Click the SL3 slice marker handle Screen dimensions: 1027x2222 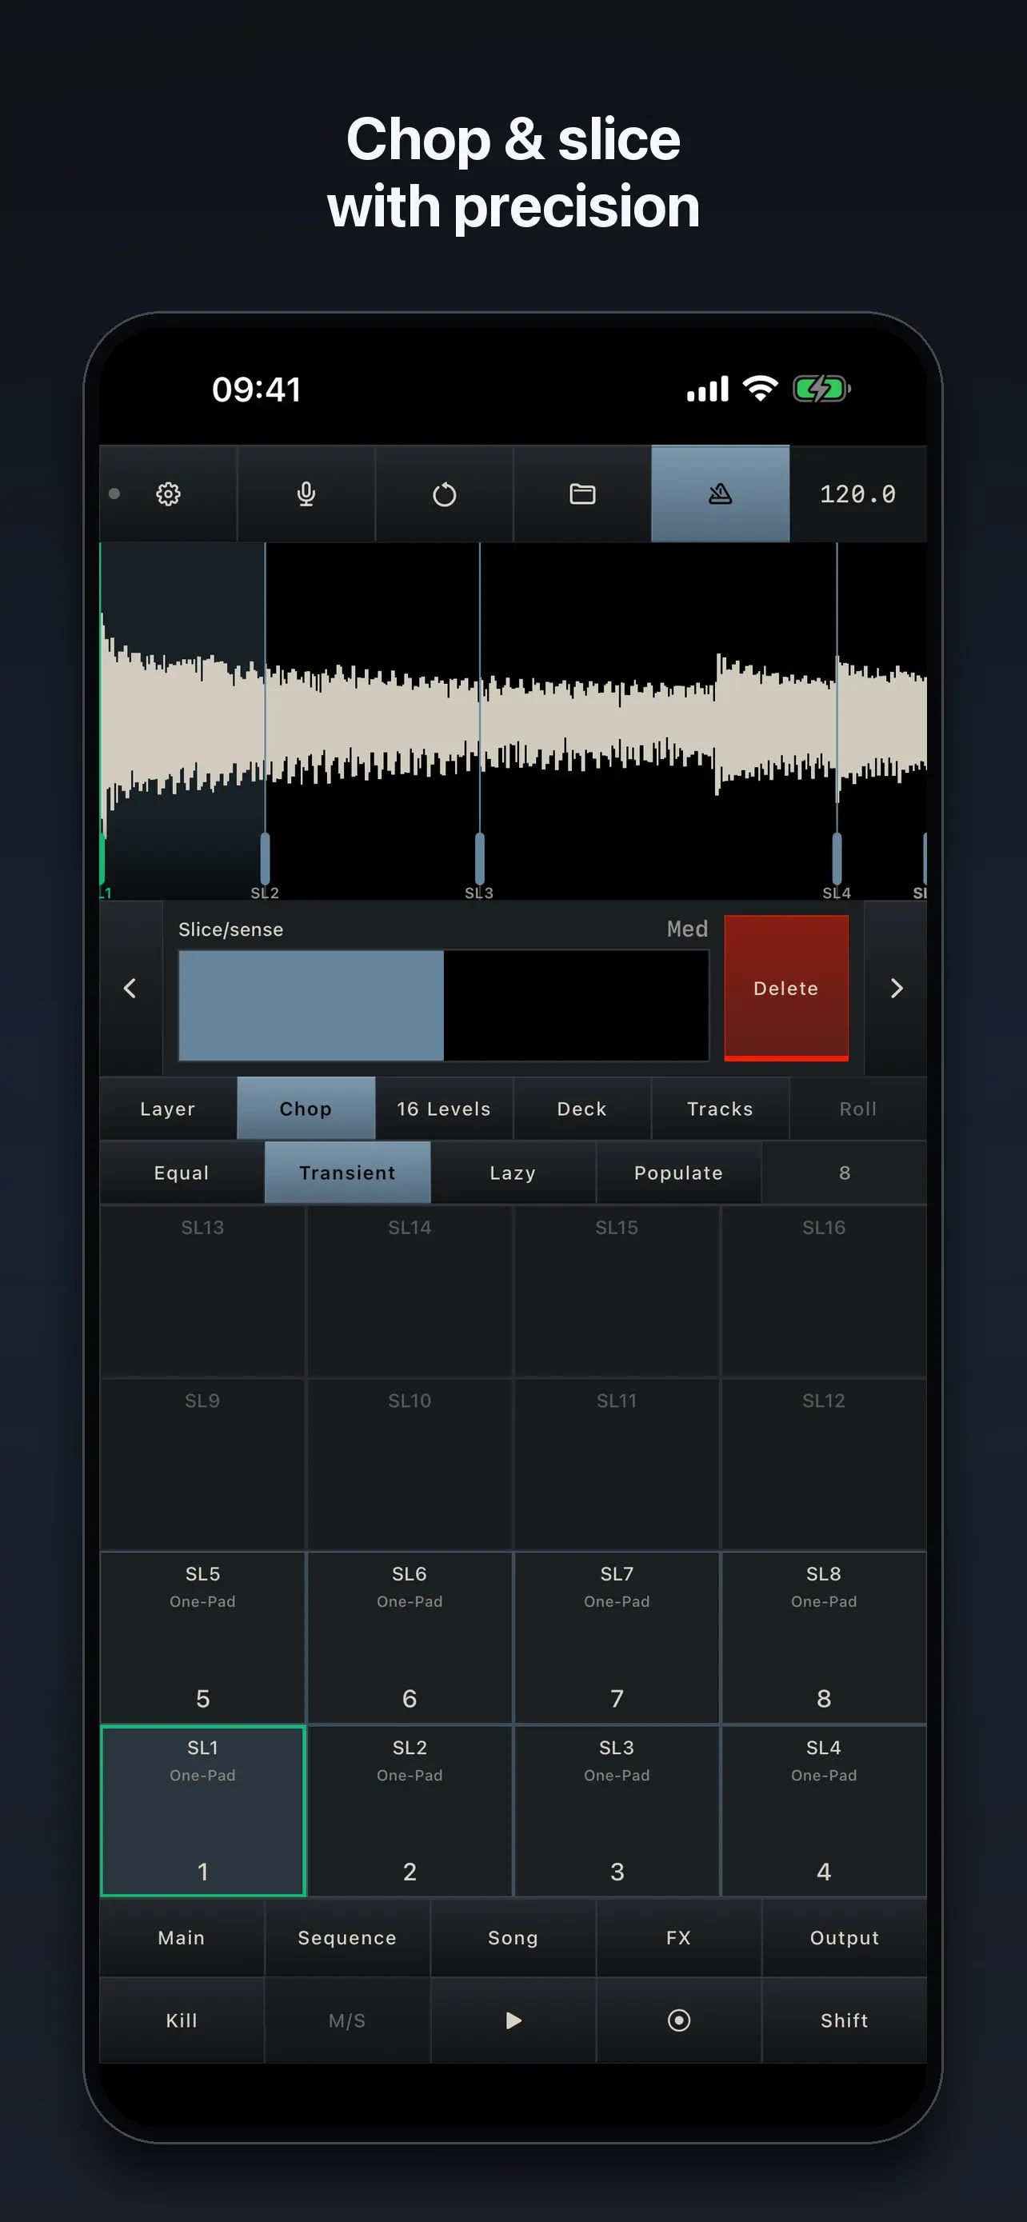pyautogui.click(x=479, y=857)
